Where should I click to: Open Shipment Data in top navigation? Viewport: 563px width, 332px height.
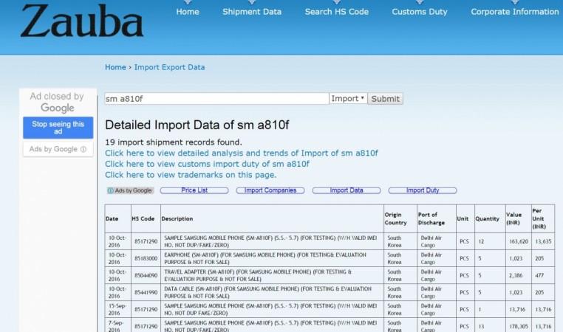pyautogui.click(x=252, y=12)
